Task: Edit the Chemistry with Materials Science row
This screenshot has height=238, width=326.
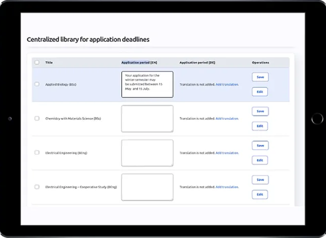Action: (x=260, y=126)
